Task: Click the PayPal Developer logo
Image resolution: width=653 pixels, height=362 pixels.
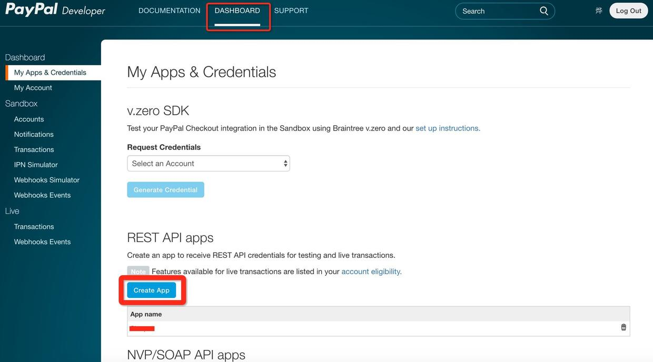Action: [x=55, y=10]
